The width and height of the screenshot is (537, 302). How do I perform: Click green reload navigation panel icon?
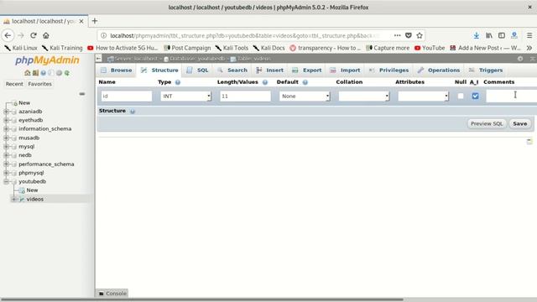click(x=67, y=73)
